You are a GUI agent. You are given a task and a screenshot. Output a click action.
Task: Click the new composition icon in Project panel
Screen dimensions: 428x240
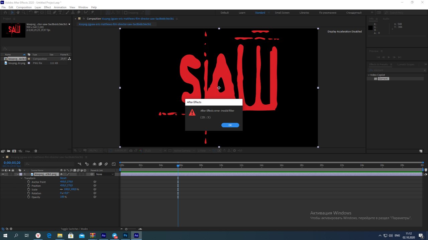14,151
